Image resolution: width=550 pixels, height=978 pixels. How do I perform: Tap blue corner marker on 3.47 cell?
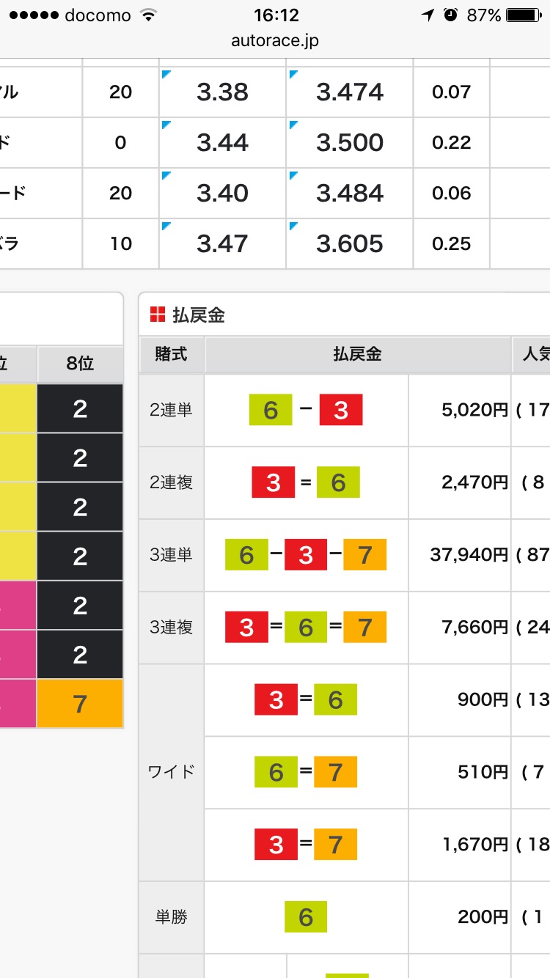[166, 227]
